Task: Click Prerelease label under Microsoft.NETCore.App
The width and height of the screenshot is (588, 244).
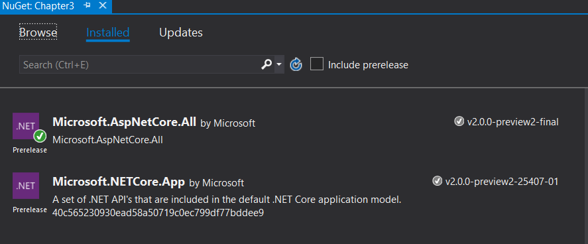Action: (x=30, y=210)
